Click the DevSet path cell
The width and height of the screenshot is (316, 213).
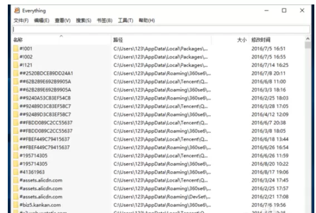pos(162,197)
